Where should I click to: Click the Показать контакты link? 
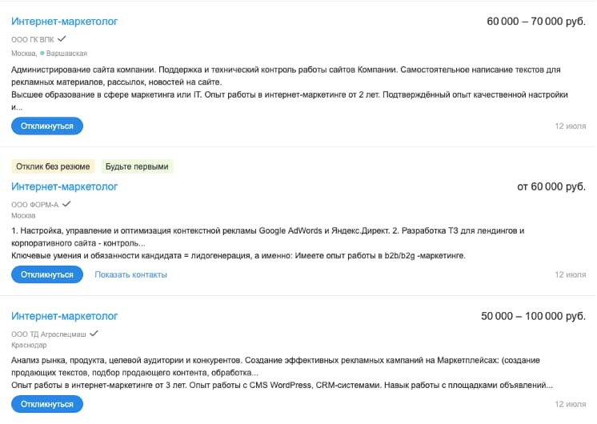(130, 274)
